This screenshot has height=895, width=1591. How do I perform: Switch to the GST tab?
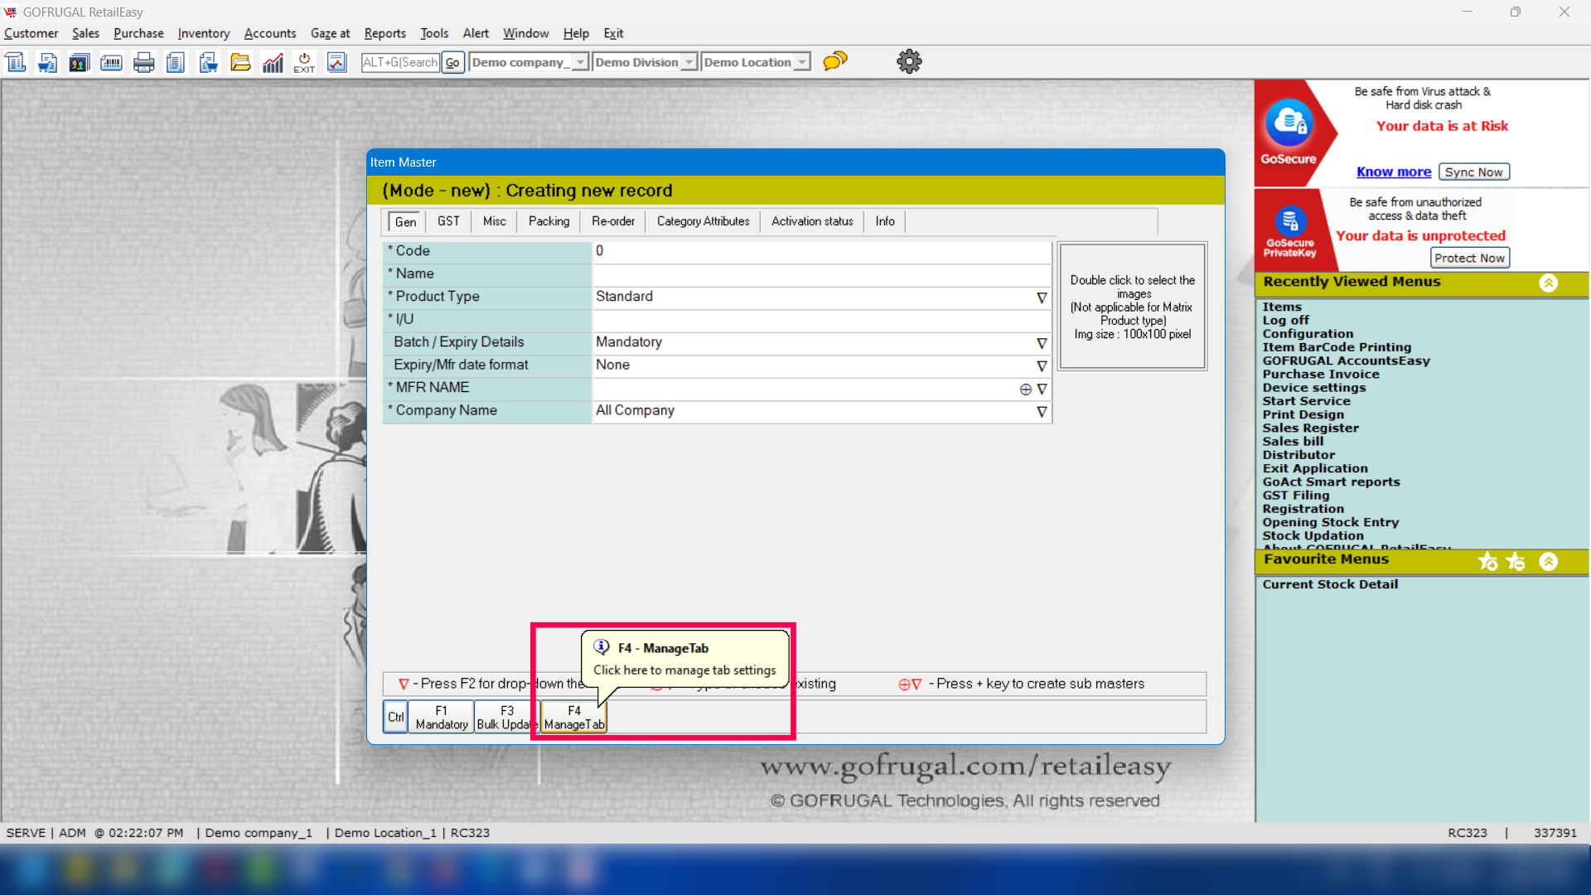click(448, 221)
